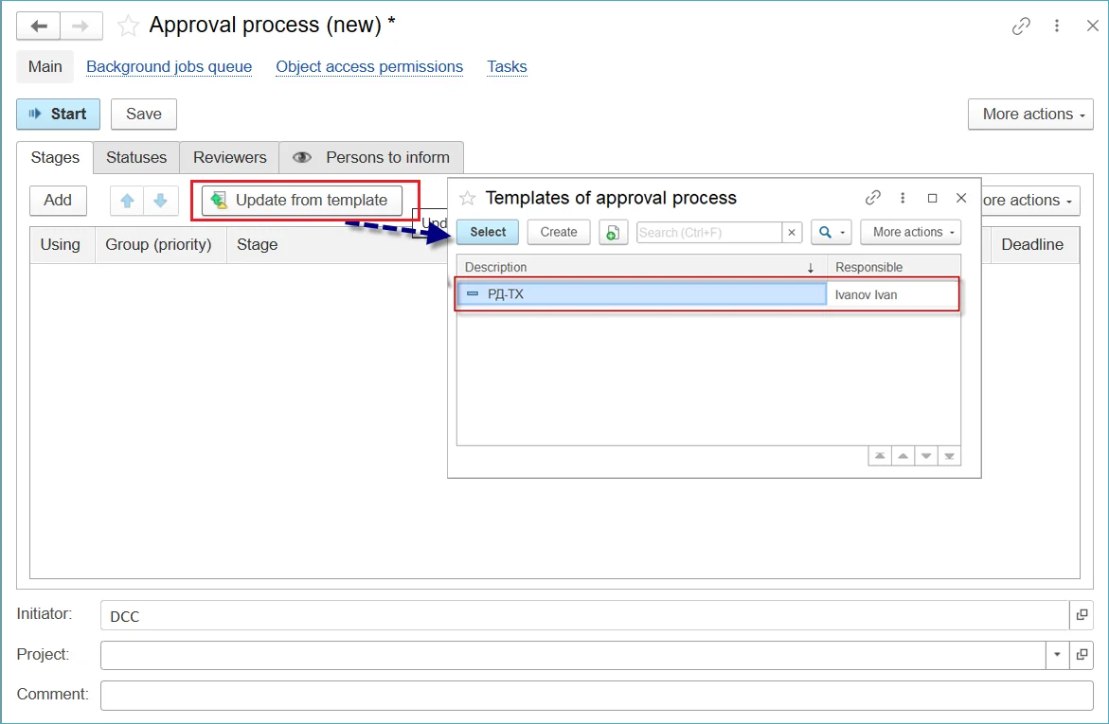Open the Initiator field open button
1109x724 pixels.
(1082, 615)
